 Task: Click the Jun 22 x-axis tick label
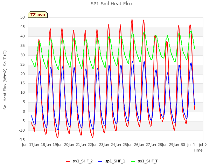[86, 145]
